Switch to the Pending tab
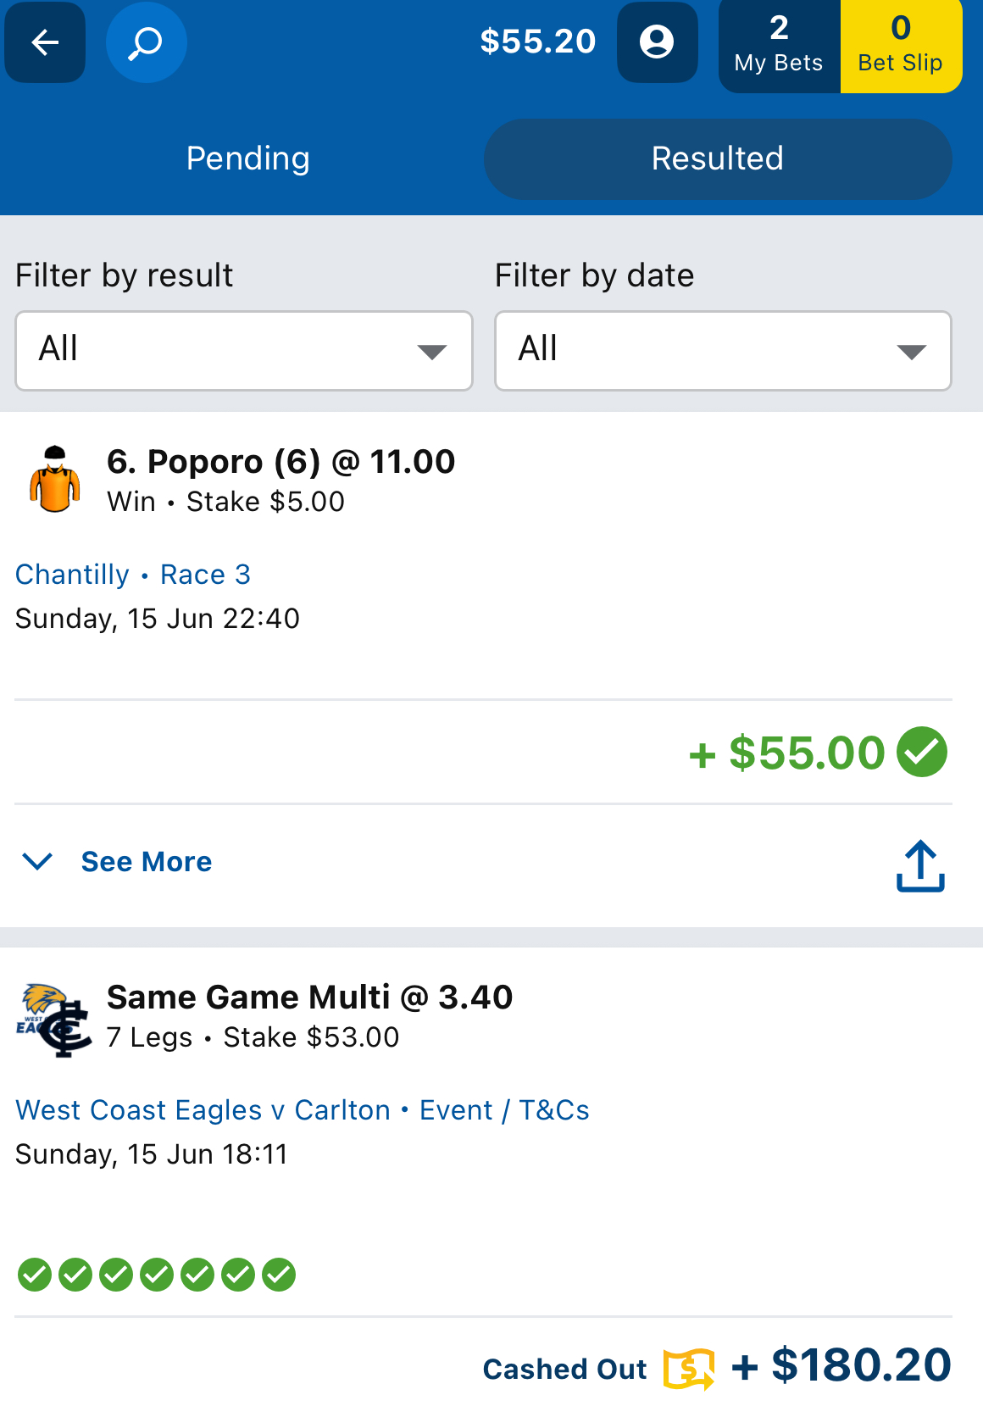This screenshot has height=1406, width=983. point(248,158)
